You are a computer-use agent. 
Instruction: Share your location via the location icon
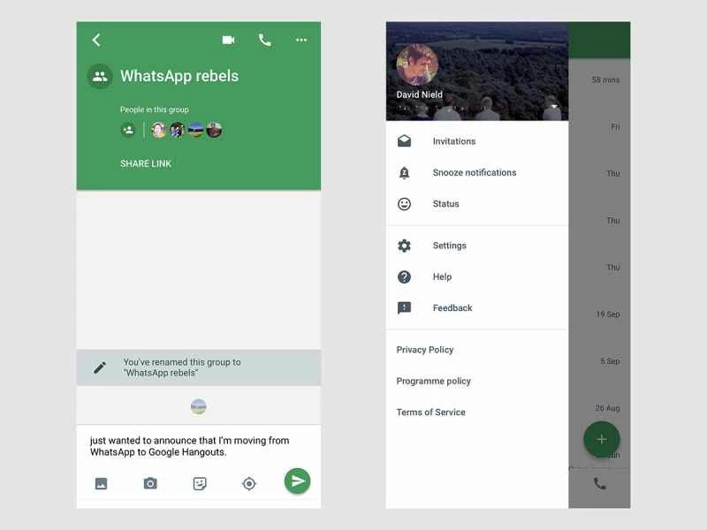coord(248,483)
